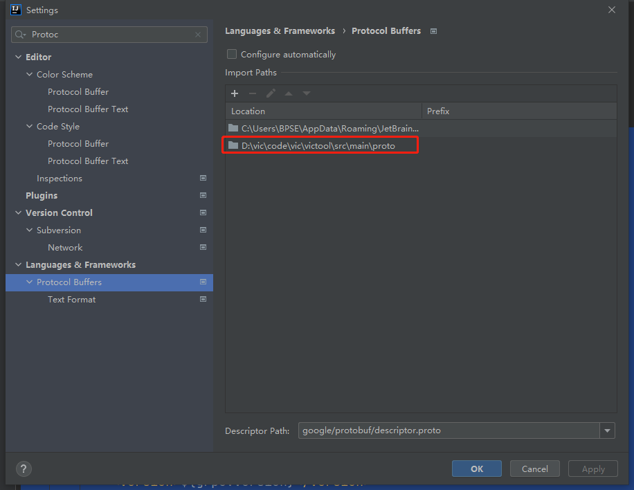The width and height of the screenshot is (634, 490).
Task: Click the Code Style label in tree
Action: coord(58,127)
